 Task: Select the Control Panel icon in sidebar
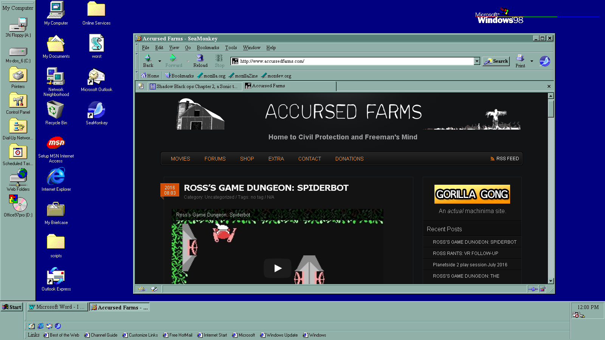coord(18,104)
